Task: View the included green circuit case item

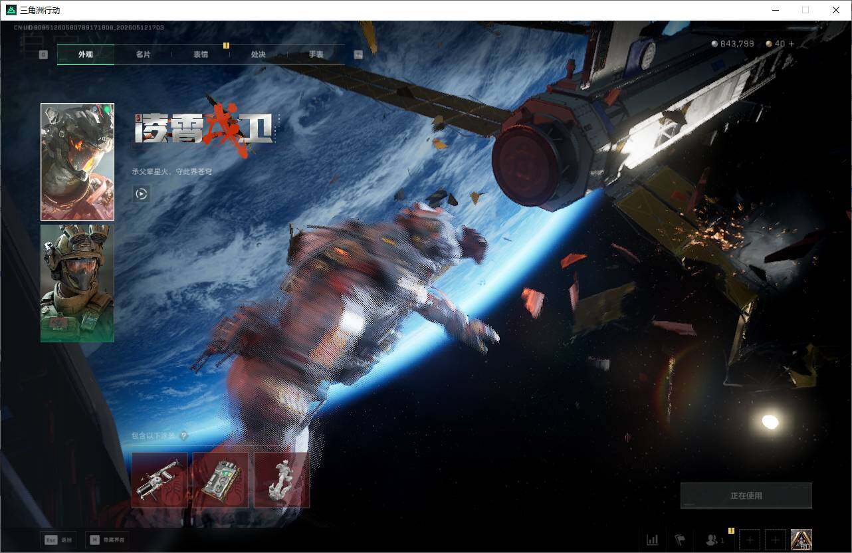Action: 221,480
